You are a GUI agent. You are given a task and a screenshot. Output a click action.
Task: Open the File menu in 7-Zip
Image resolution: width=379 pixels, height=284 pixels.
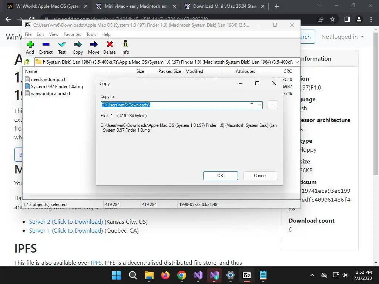point(28,34)
